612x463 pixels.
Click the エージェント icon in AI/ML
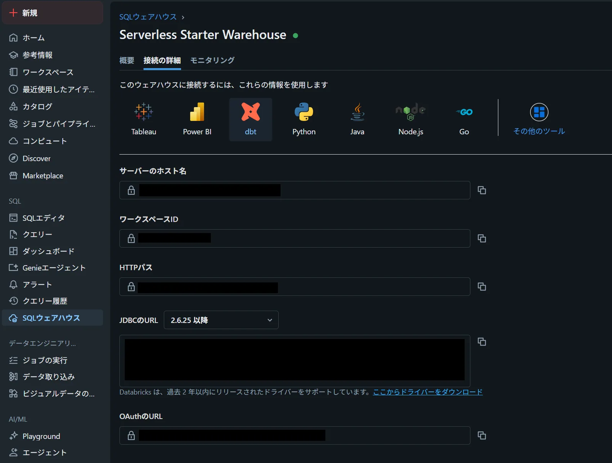click(x=13, y=452)
